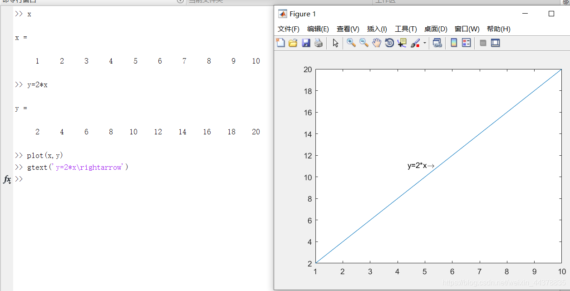Click the x-axis tick label 9

tap(534, 272)
